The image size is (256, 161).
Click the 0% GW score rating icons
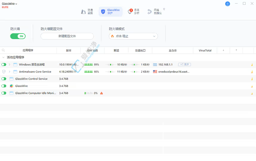click(88, 93)
